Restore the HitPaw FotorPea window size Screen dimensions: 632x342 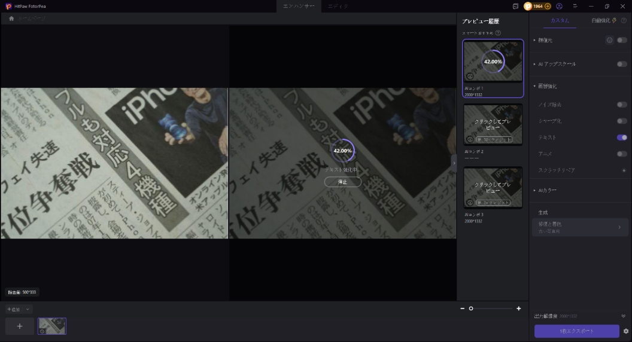(x=607, y=6)
